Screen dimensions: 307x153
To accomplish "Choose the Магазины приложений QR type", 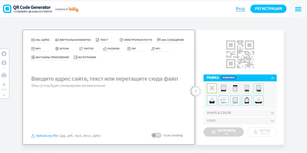I will pos(50,57).
